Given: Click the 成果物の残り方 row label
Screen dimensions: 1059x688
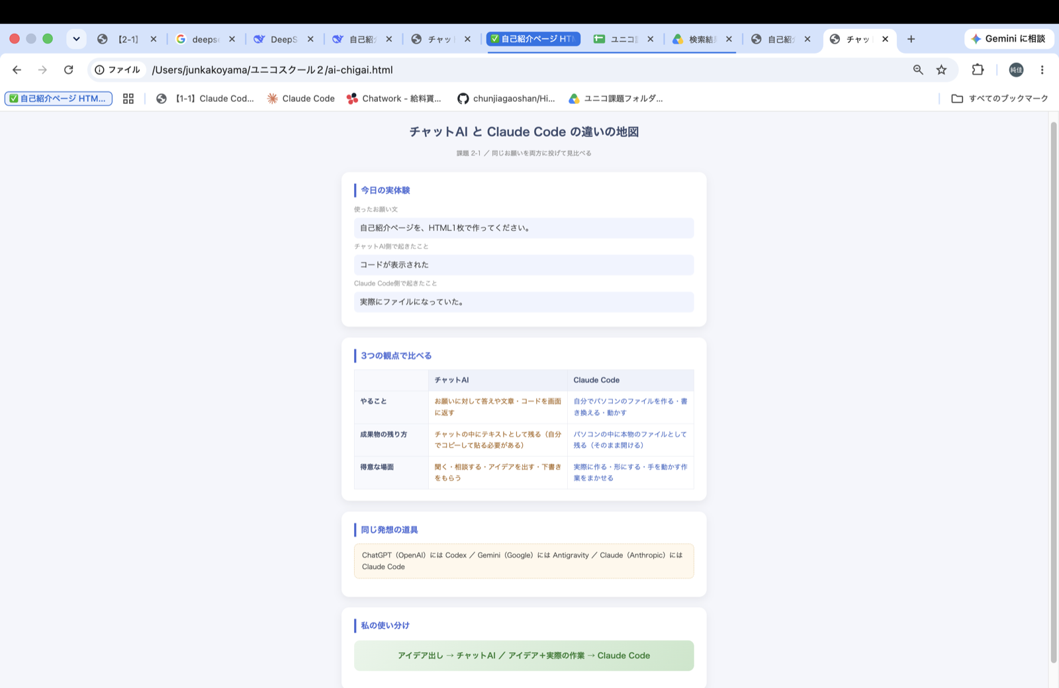Looking at the screenshot, I should tap(383, 435).
